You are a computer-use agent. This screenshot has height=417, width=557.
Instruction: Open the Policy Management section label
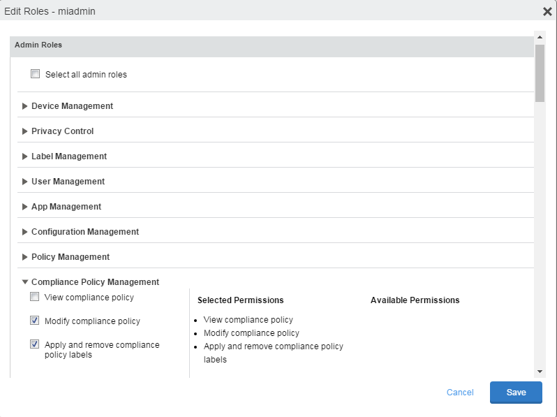pos(70,257)
